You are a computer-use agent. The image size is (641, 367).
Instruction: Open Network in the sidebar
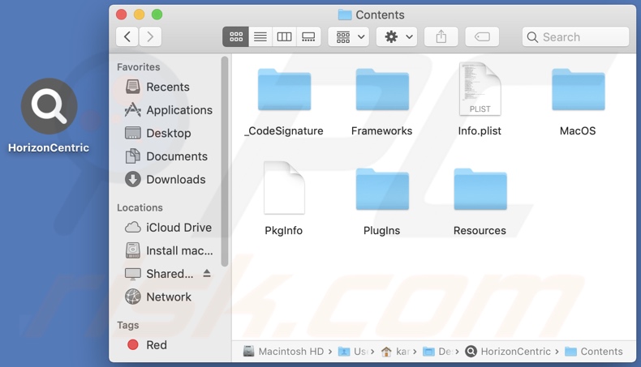[158, 297]
